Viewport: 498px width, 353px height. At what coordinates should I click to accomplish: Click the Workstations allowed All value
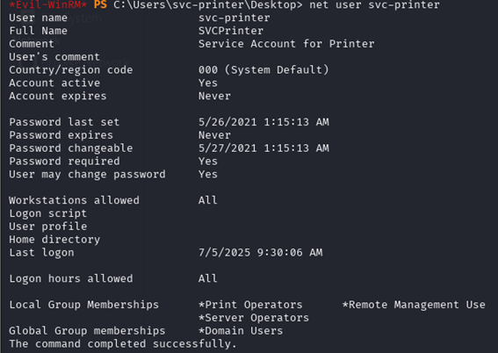coord(208,200)
